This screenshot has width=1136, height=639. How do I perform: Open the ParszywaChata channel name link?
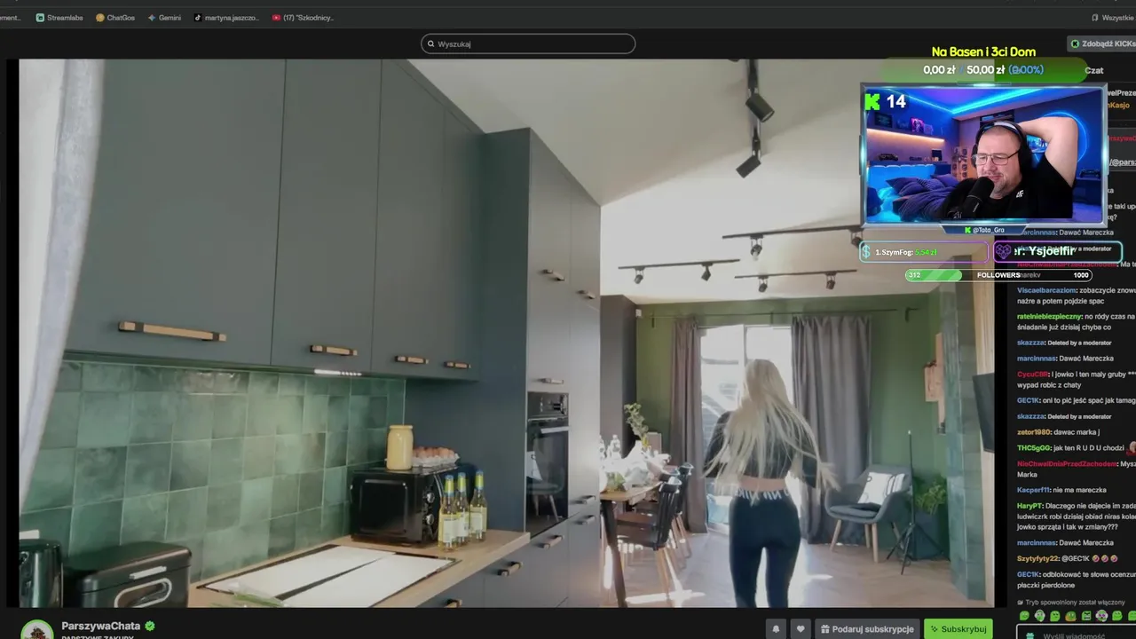pos(100,626)
